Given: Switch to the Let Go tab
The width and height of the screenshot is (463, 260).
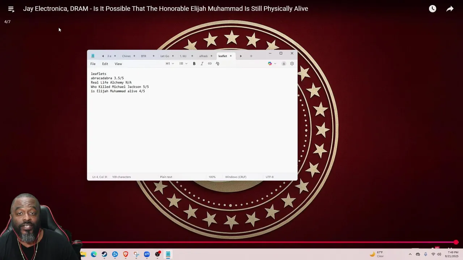Looking at the screenshot, I should [x=165, y=56].
